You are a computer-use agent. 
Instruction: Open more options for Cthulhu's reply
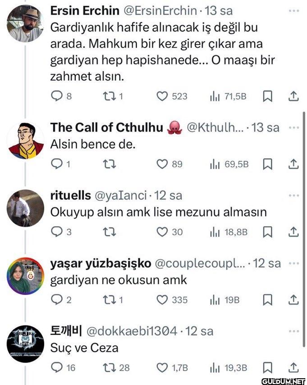tap(294, 127)
